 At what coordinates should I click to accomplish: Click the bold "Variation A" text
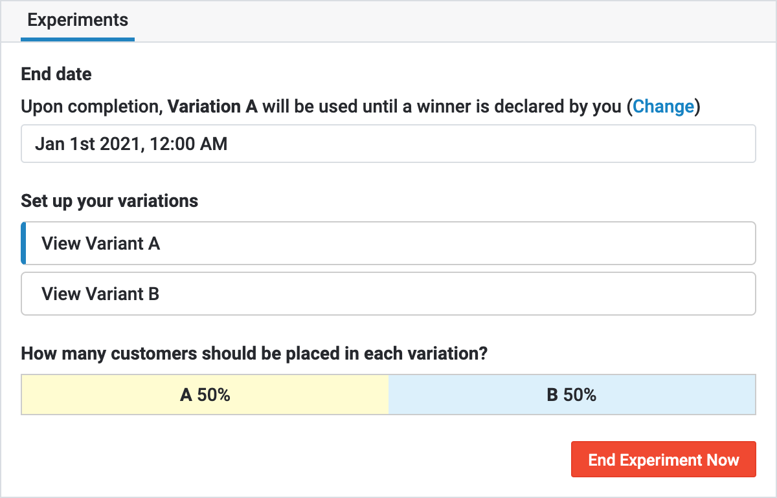[212, 107]
